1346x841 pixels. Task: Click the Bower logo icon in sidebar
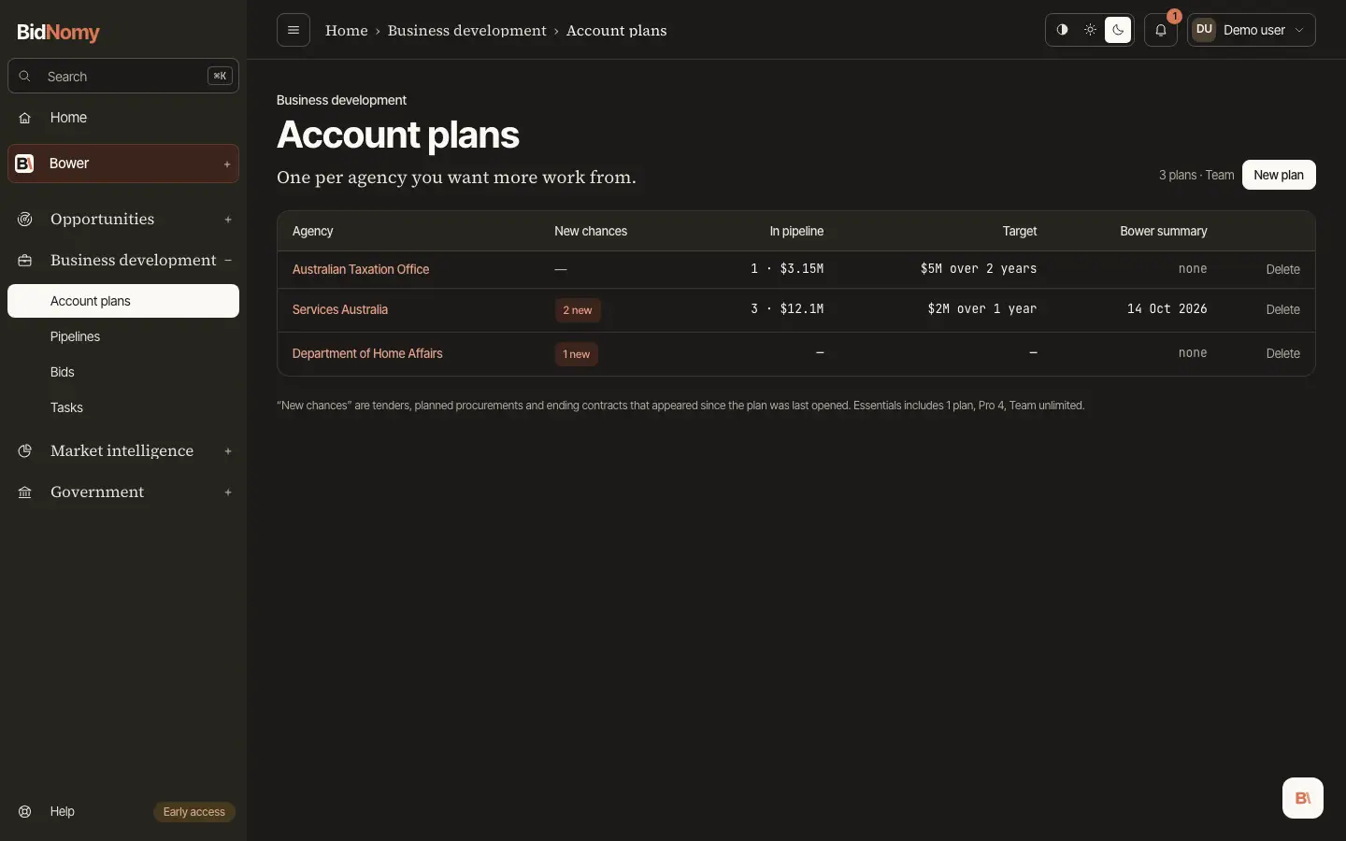click(25, 164)
